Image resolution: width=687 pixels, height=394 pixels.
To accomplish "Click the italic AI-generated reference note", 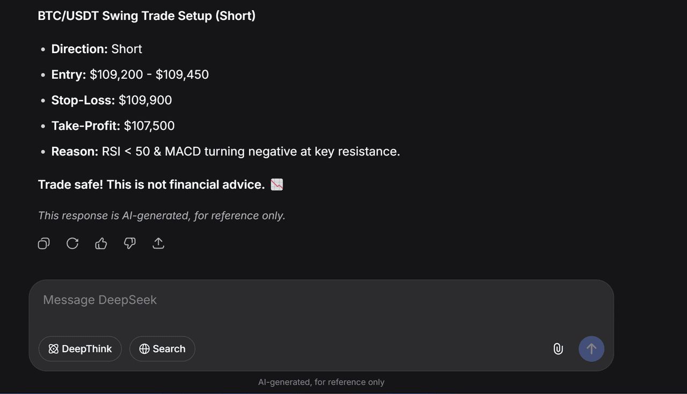I will [161, 215].
